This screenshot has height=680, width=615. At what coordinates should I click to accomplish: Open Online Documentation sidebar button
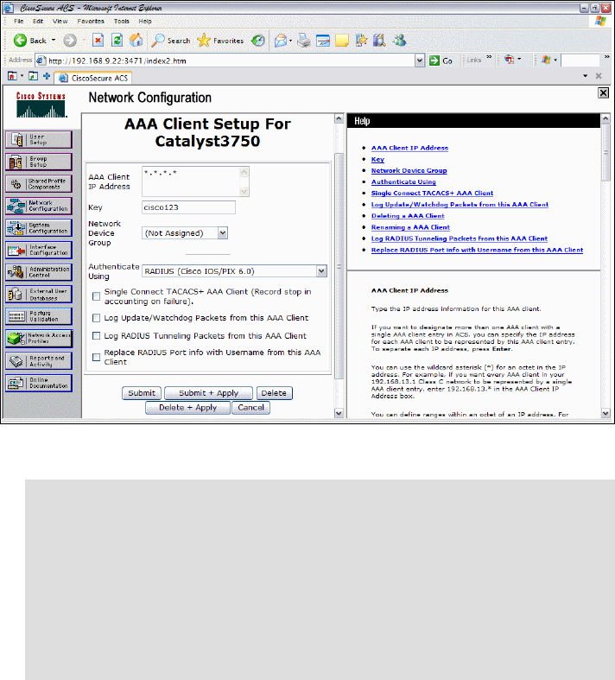click(x=39, y=383)
